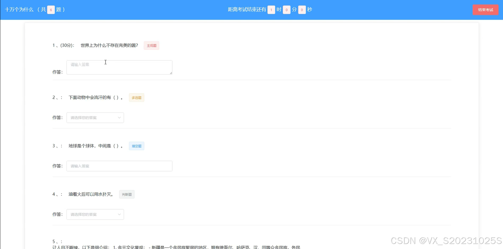Click the answer textarea for question 1
Viewport: 503px width, 249px height.
pyautogui.click(x=119, y=67)
